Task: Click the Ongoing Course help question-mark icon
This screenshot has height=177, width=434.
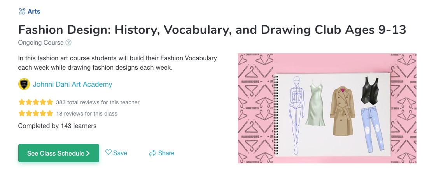Action: click(68, 43)
